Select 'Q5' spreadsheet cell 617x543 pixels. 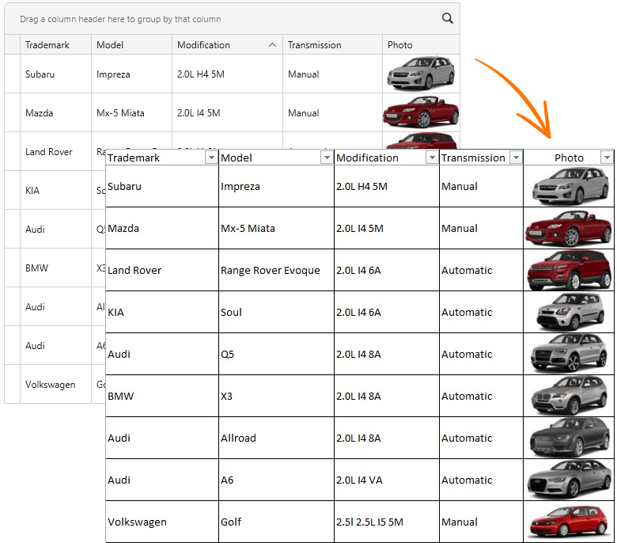point(276,354)
